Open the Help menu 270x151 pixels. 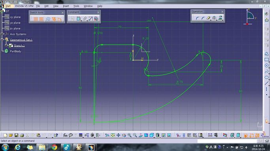coord(100,6)
